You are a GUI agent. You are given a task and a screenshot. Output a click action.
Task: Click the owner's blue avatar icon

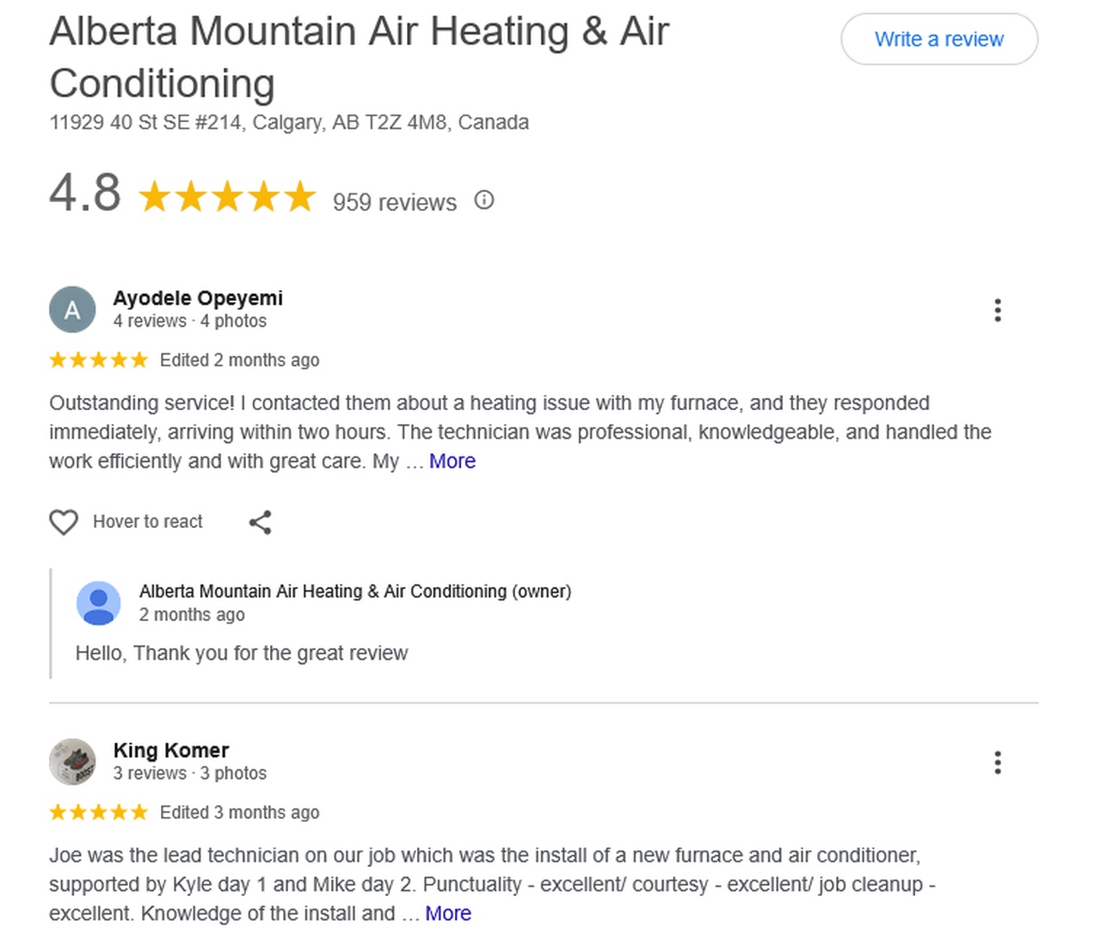click(x=99, y=603)
